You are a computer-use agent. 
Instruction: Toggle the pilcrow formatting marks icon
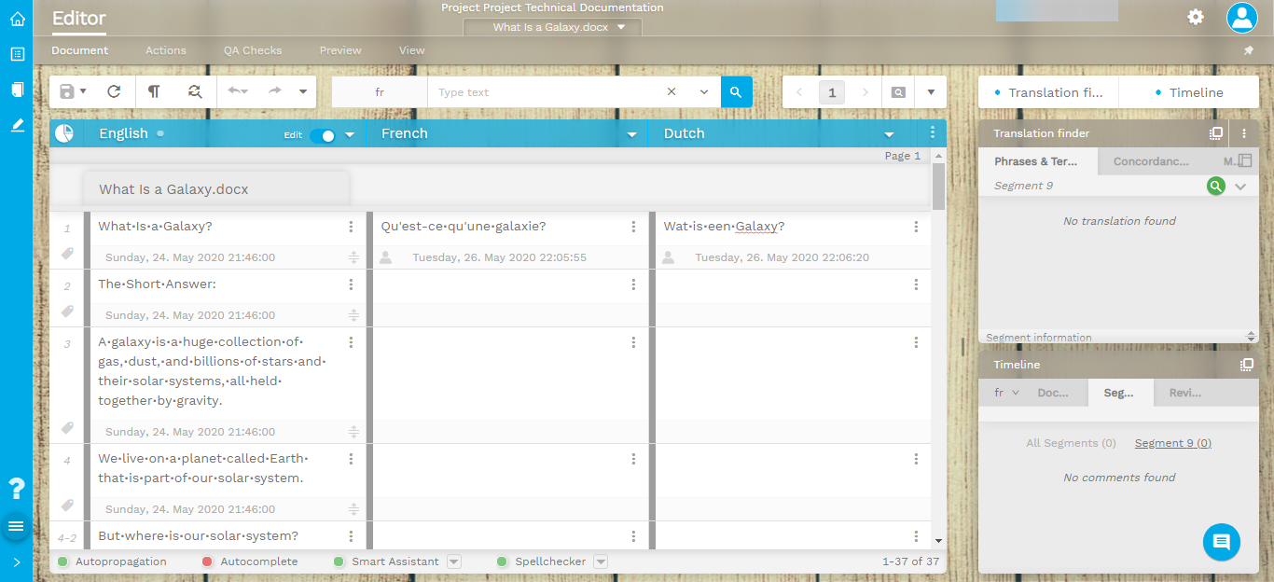[x=154, y=91]
